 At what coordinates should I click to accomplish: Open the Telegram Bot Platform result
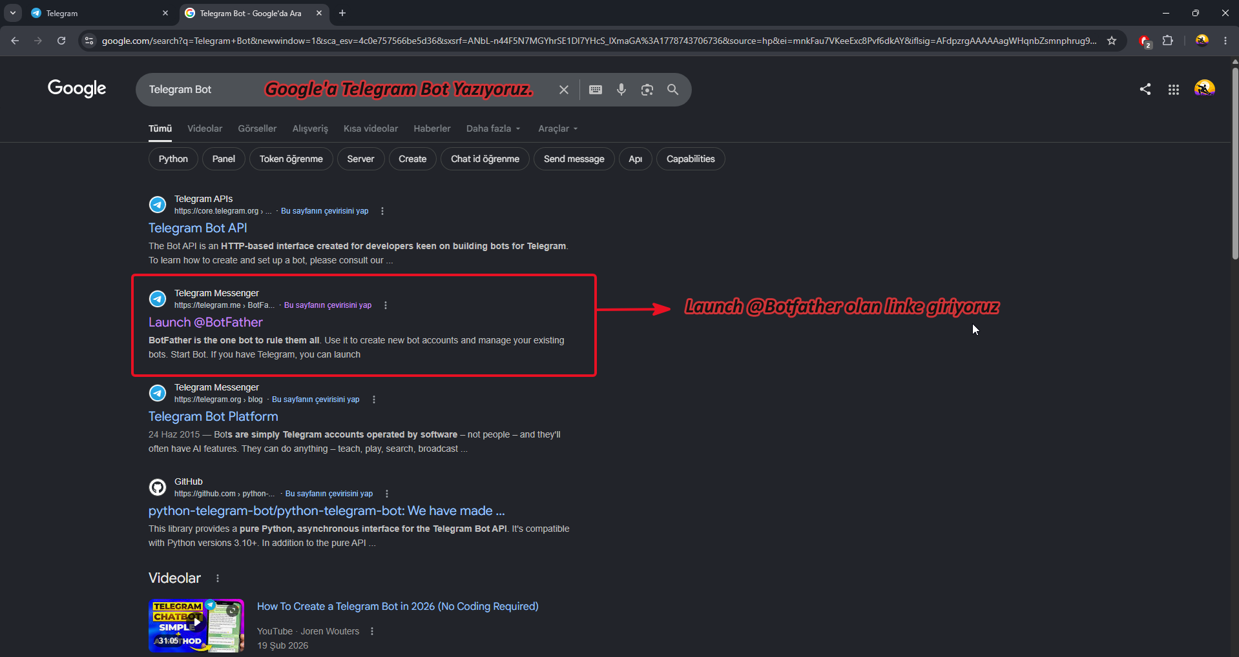click(213, 416)
